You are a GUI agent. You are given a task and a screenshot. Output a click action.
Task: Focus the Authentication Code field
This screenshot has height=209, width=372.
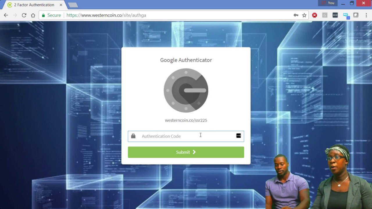tap(186, 136)
